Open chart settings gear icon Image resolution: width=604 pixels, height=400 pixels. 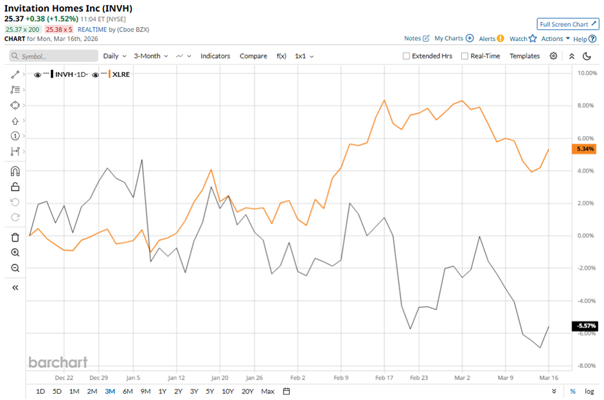point(553,56)
